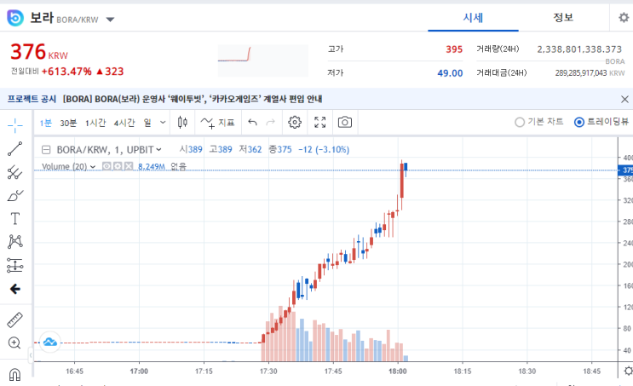Click the 24H volume 2,338,801,338.373
This screenshot has width=633, height=386.
click(579, 49)
